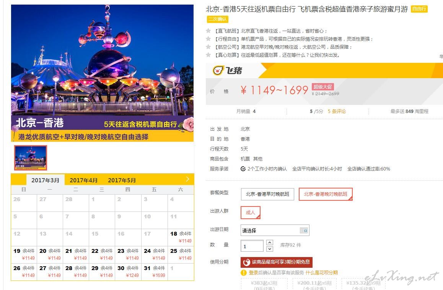Go to next months via calendar arrow
This screenshot has height=290, width=443.
tap(187, 179)
